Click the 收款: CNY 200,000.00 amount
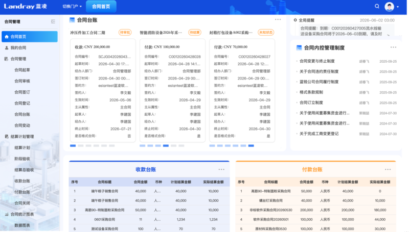409x232 pixels. pos(93,47)
